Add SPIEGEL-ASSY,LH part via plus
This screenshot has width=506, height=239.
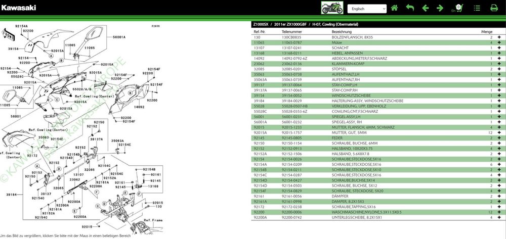[499, 117]
